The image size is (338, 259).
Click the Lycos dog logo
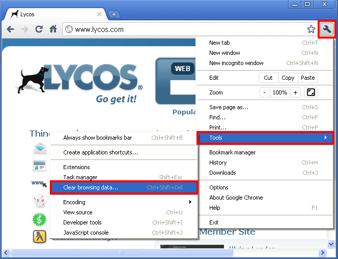[33, 80]
